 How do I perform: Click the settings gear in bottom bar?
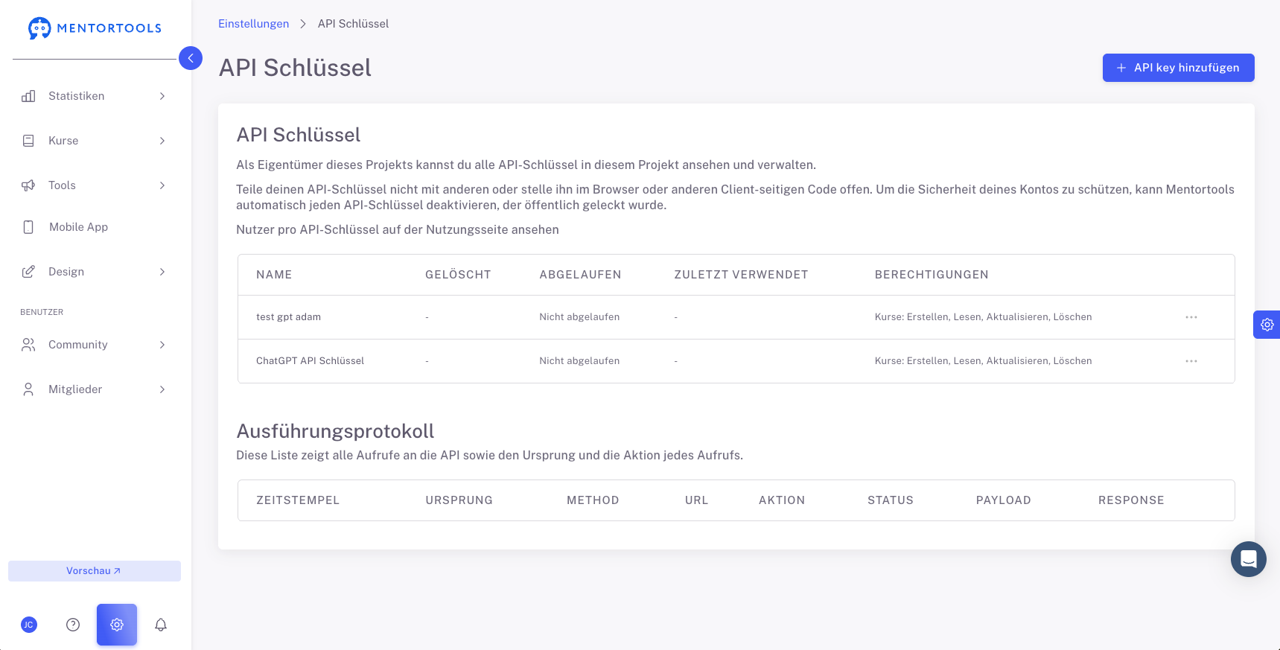[x=117, y=625]
